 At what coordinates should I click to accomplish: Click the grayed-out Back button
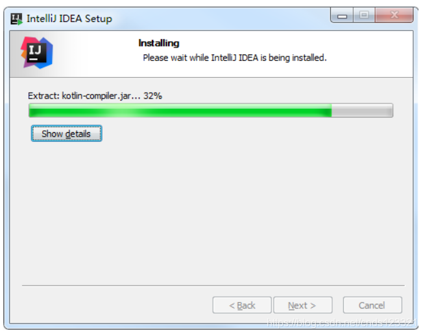point(242,305)
